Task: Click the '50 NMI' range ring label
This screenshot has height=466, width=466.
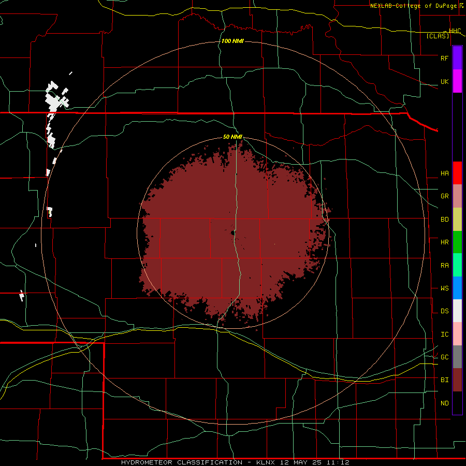Action: pyautogui.click(x=232, y=137)
